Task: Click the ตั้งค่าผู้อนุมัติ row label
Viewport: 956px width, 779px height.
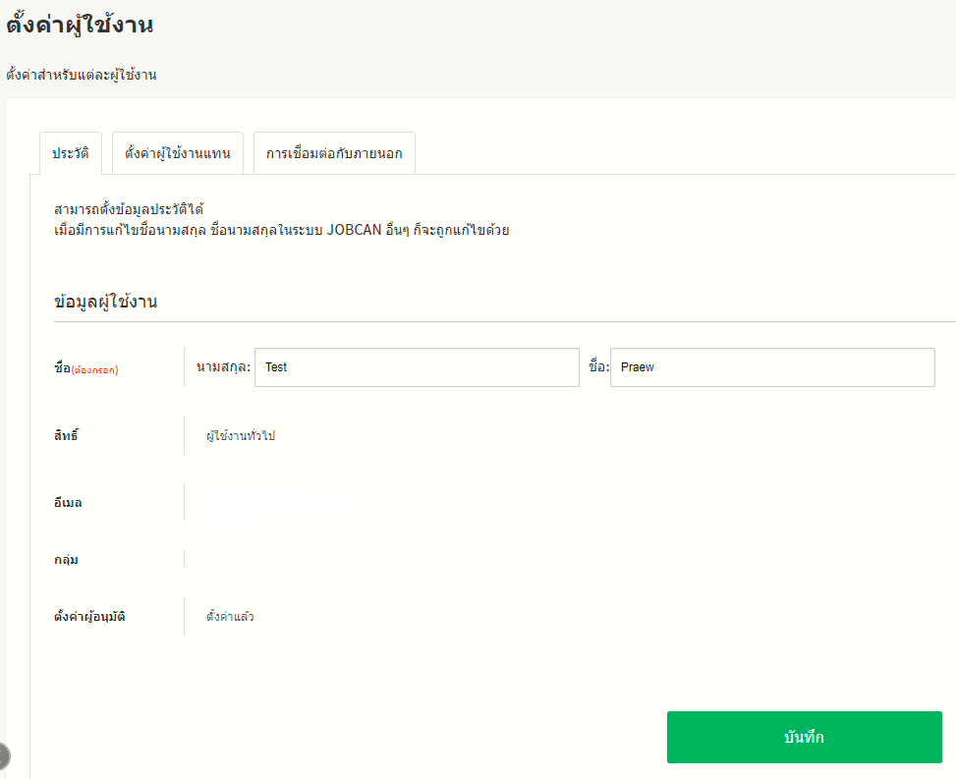Action: (90, 617)
